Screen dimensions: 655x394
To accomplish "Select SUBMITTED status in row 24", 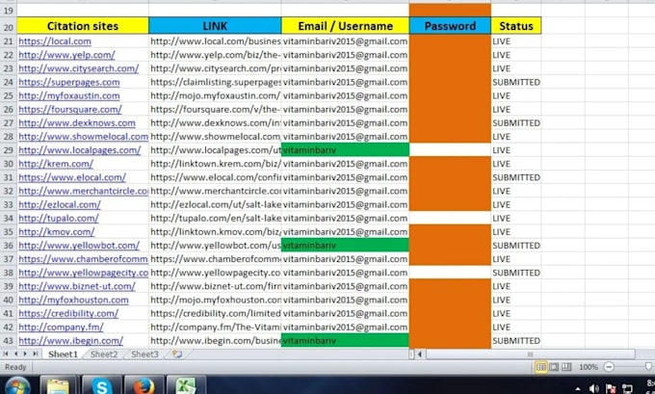I will coord(516,82).
